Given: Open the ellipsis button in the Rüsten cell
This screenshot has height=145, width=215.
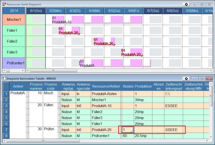Looking at the screenshot, I should pos(132,130).
